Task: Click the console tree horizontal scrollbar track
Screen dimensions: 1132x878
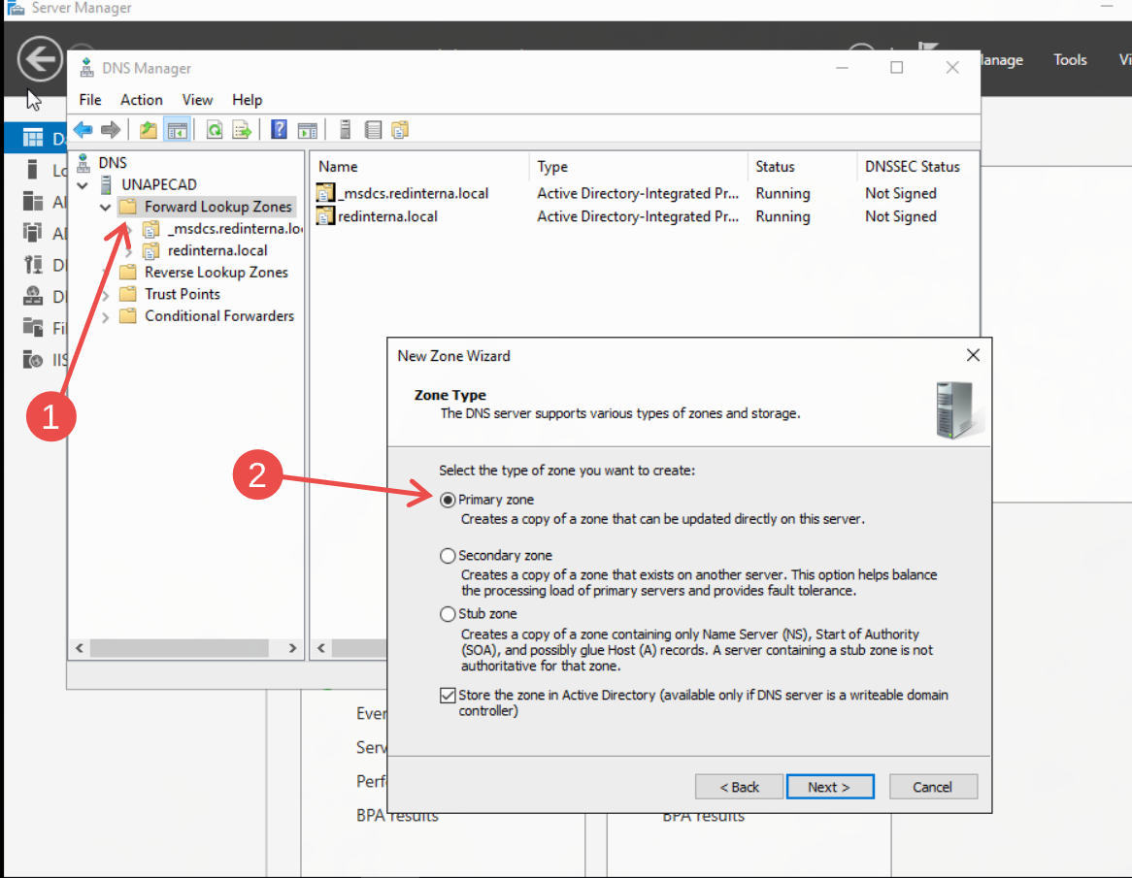Action: click(179, 648)
